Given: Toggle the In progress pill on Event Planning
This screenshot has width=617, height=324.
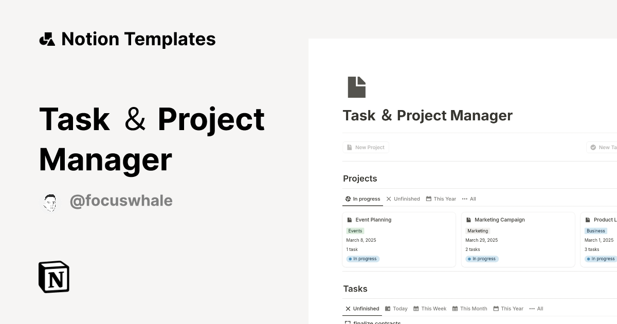Looking at the screenshot, I should pos(362,259).
